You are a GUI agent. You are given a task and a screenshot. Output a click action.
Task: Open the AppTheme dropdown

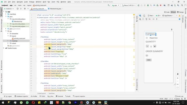(x=168, y=15)
